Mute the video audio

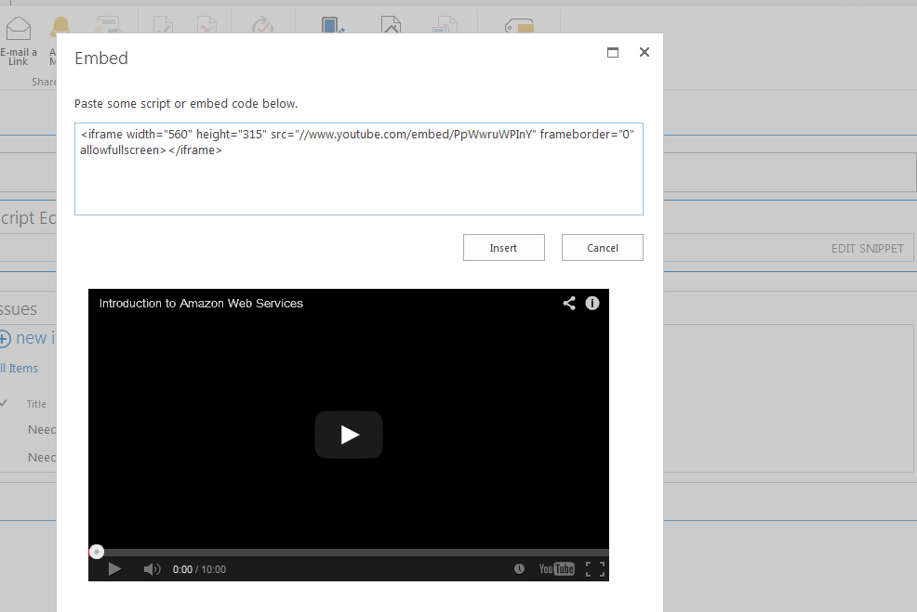pyautogui.click(x=152, y=568)
